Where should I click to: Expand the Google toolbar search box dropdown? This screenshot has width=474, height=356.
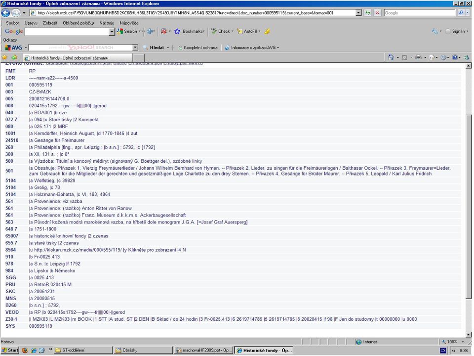pyautogui.click(x=112, y=32)
